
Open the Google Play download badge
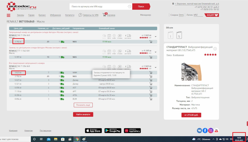tap(113, 131)
